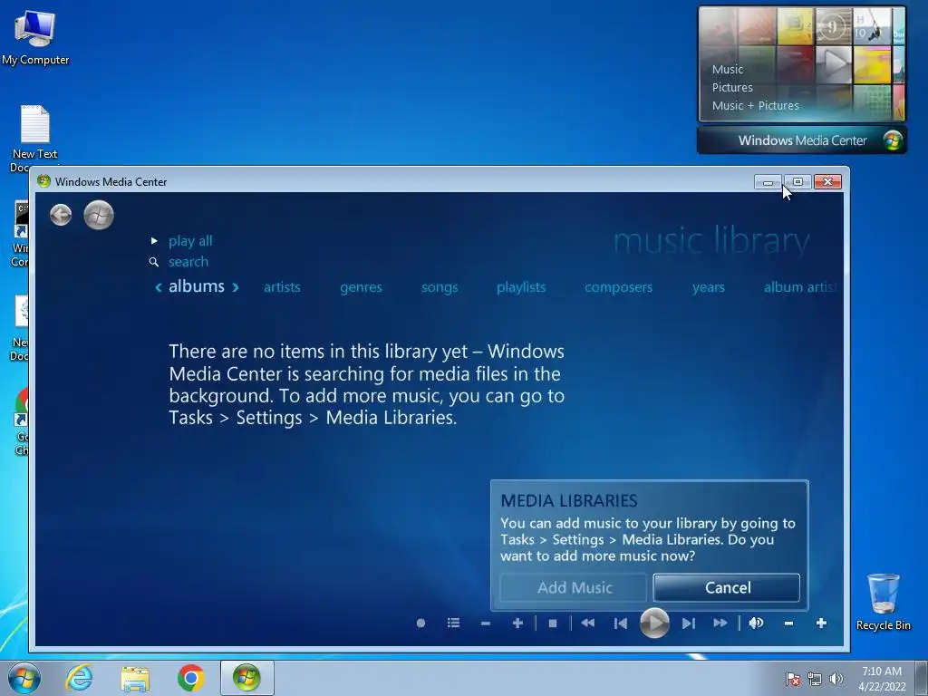Raise volume with the last plus icon
928x696 pixels.
[x=821, y=623]
